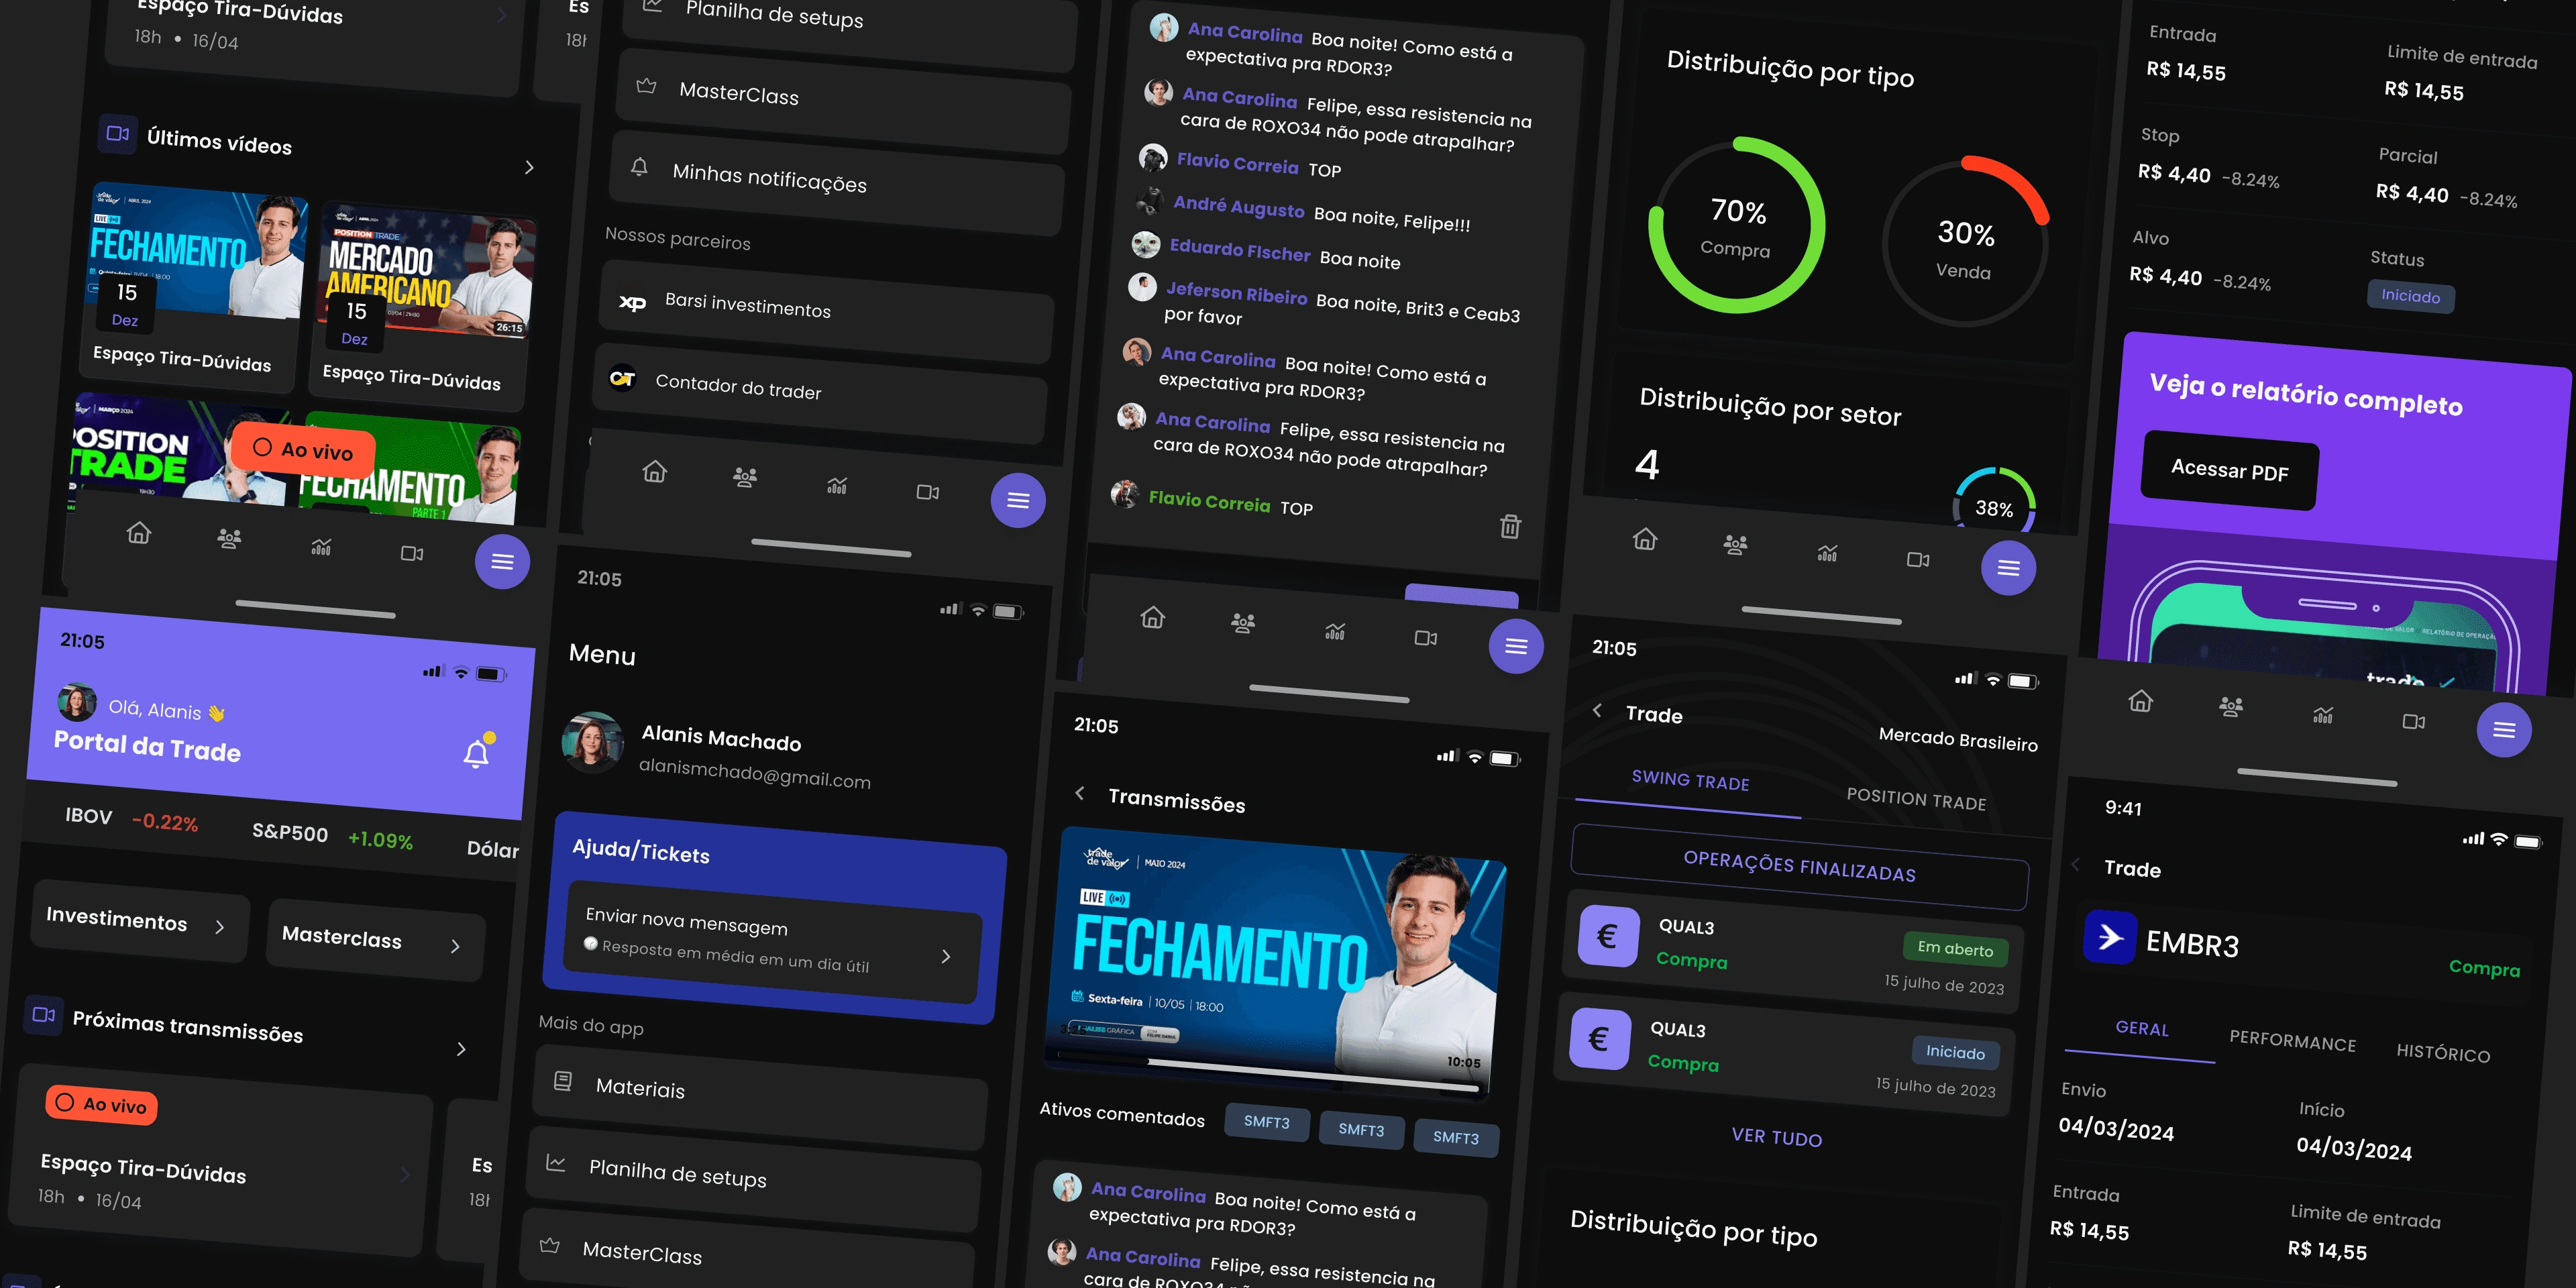This screenshot has height=1288, width=2576.
Task: Open purple menu button below Contador do trader
Action: [x=1018, y=500]
